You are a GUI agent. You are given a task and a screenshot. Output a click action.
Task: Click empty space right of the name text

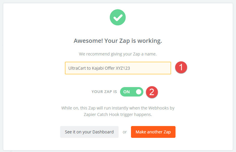tap(150, 68)
